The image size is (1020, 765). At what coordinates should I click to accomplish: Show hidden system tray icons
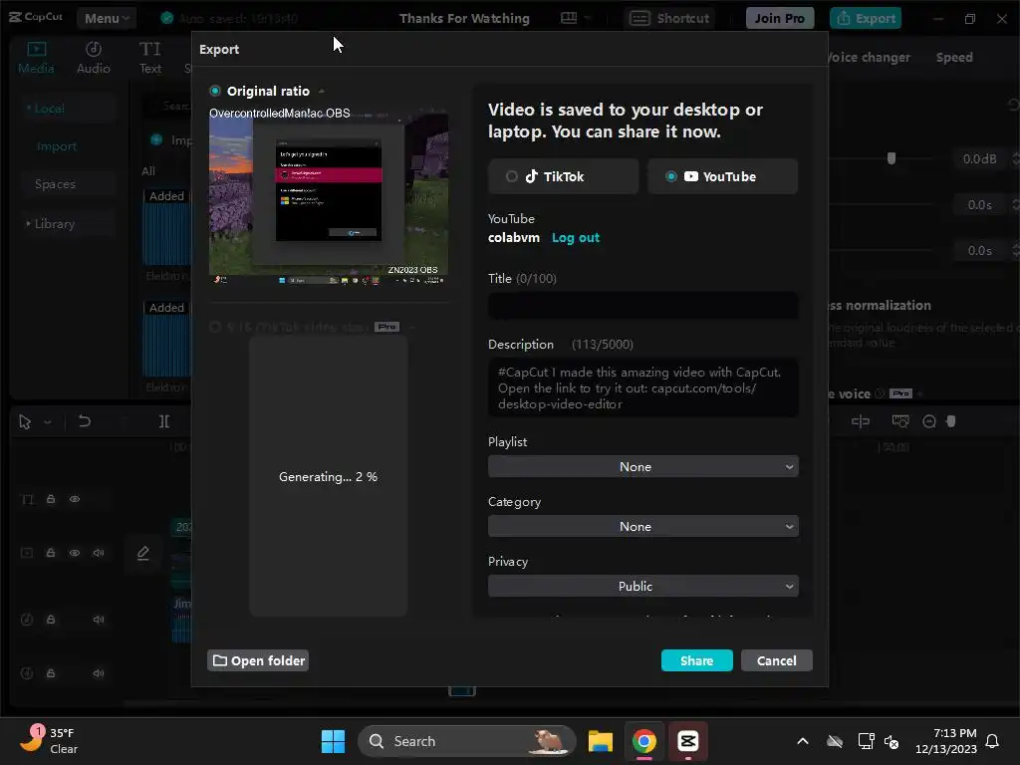tap(803, 741)
